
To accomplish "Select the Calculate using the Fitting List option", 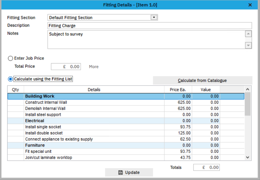I will tap(10, 79).
